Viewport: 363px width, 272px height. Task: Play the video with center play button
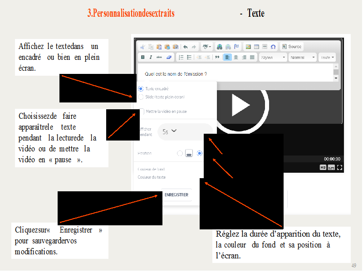240,105
